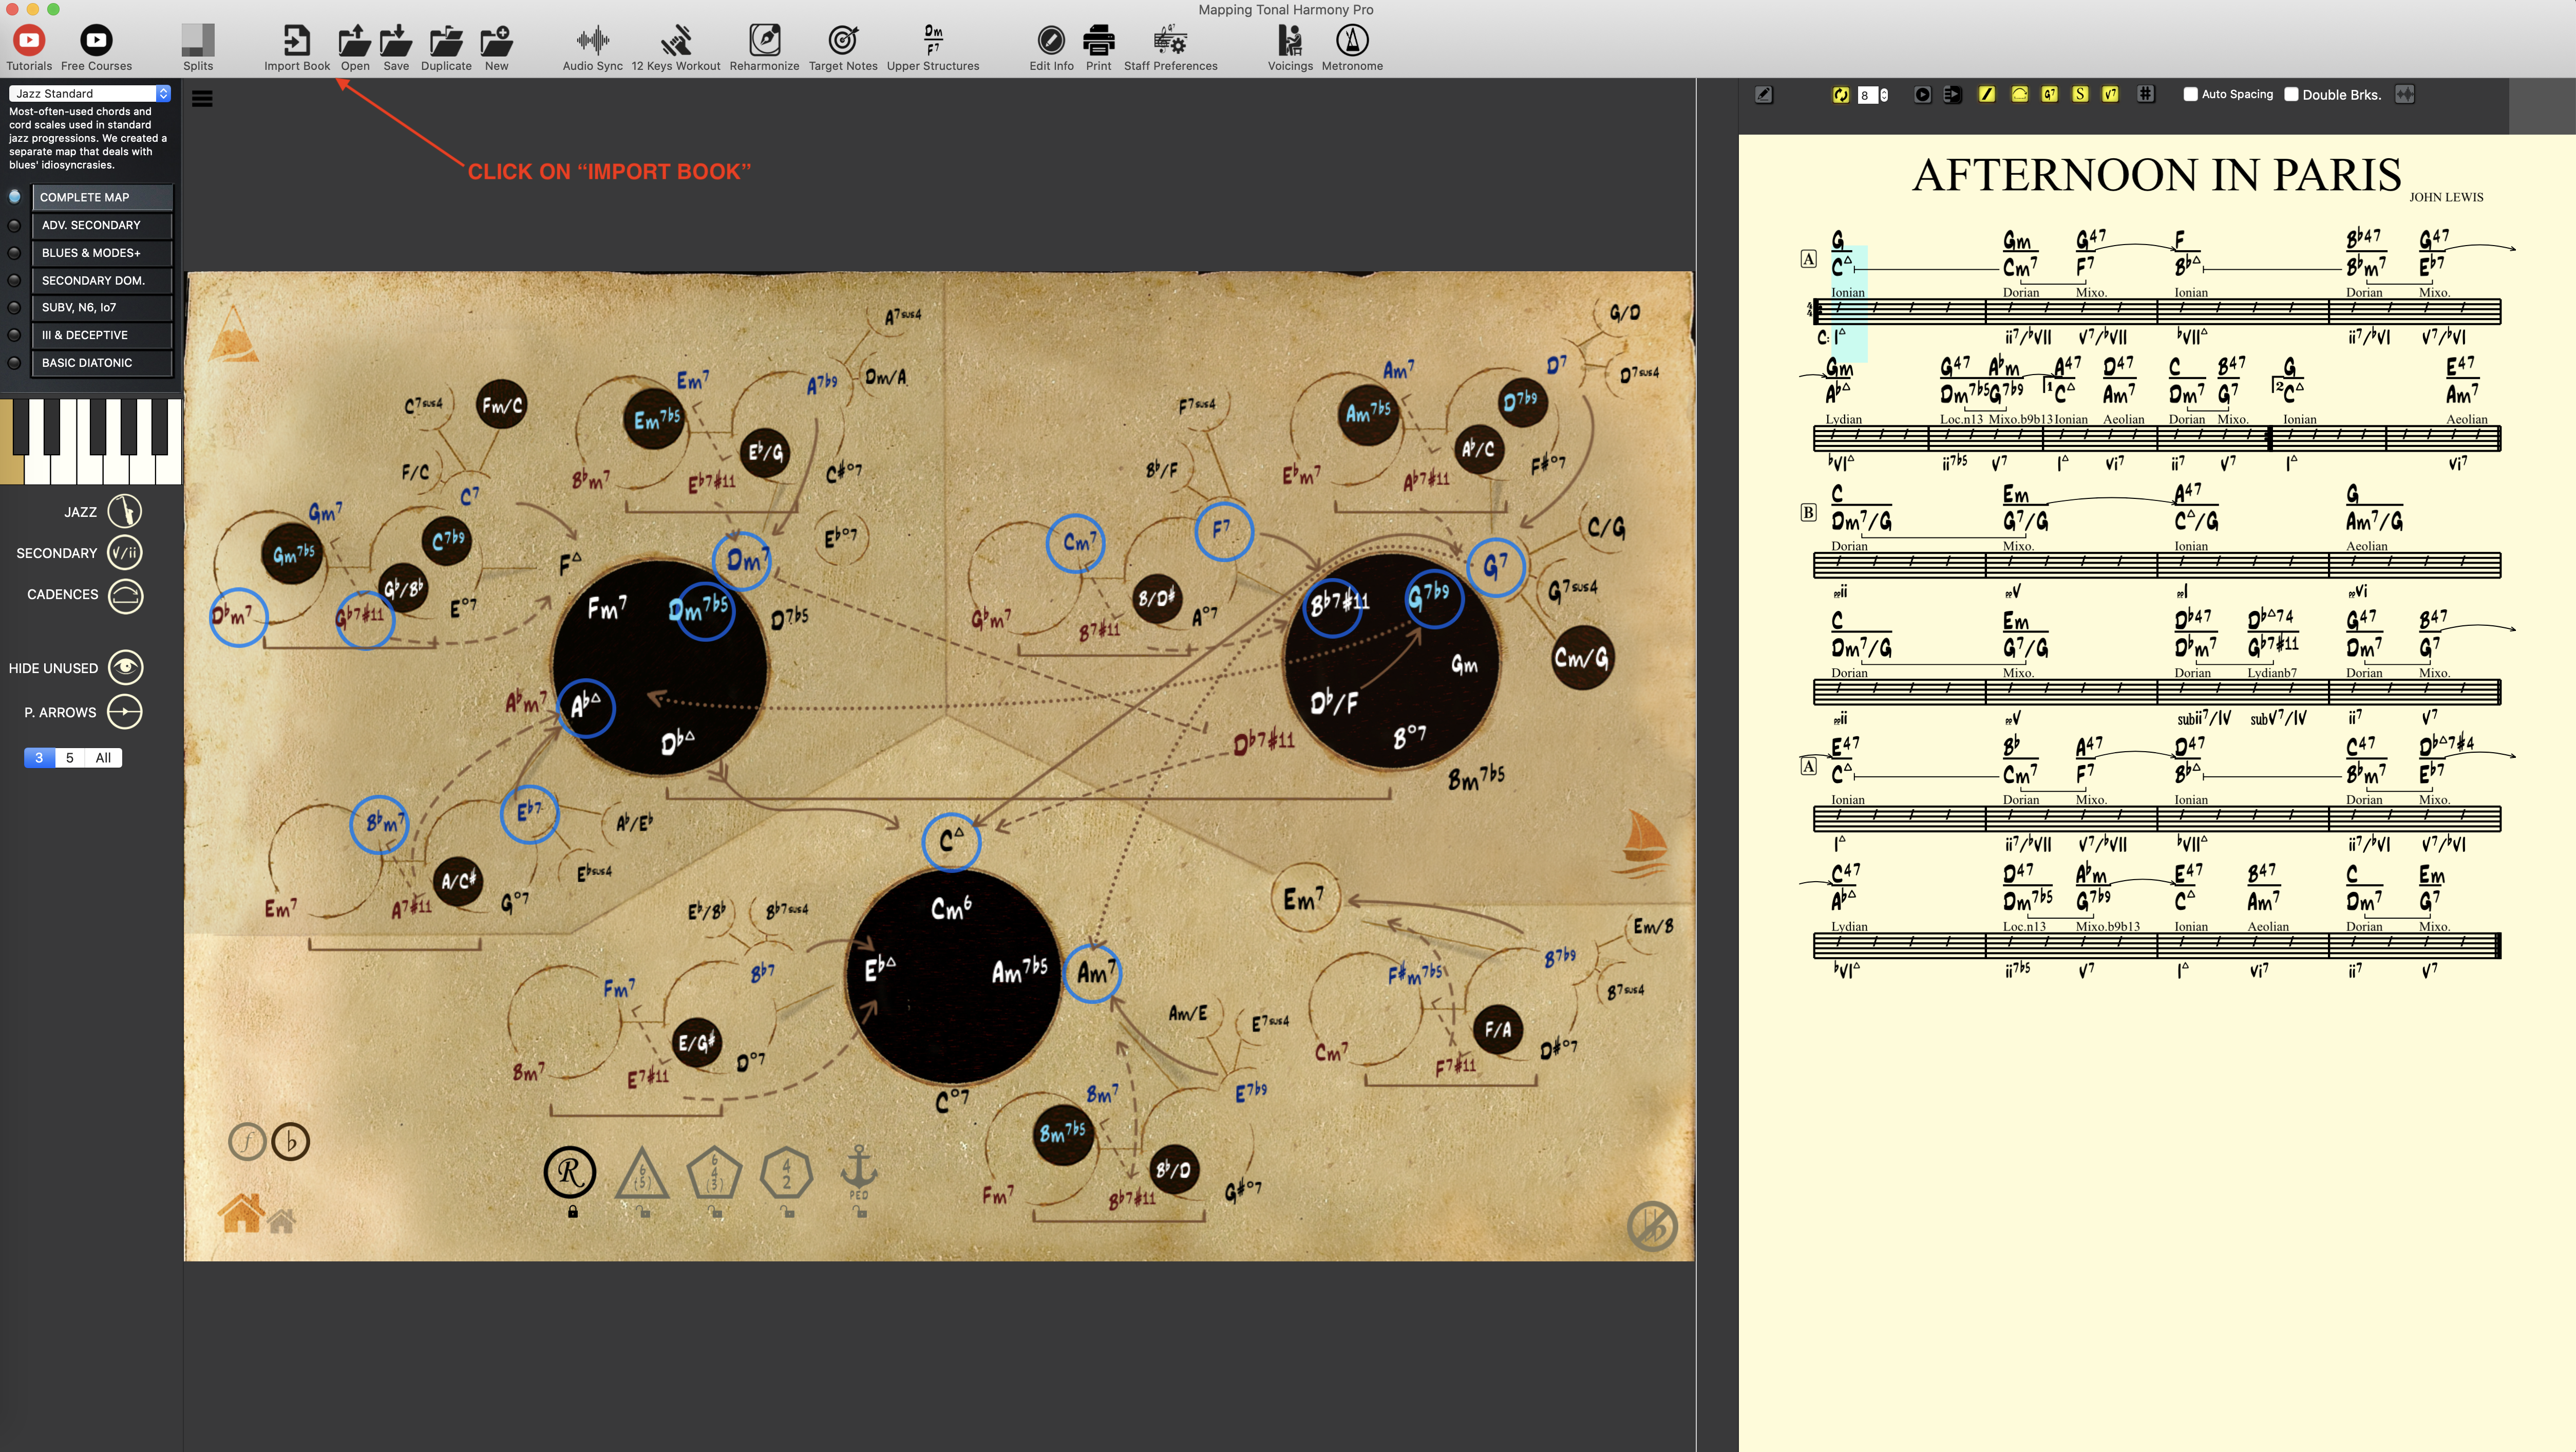
Task: Click the Upper Structures icon
Action: point(932,41)
